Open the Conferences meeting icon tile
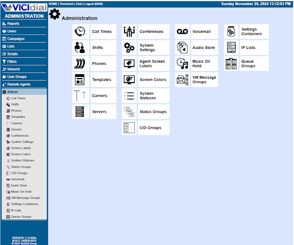This screenshot has width=294, height=245. coord(129,32)
